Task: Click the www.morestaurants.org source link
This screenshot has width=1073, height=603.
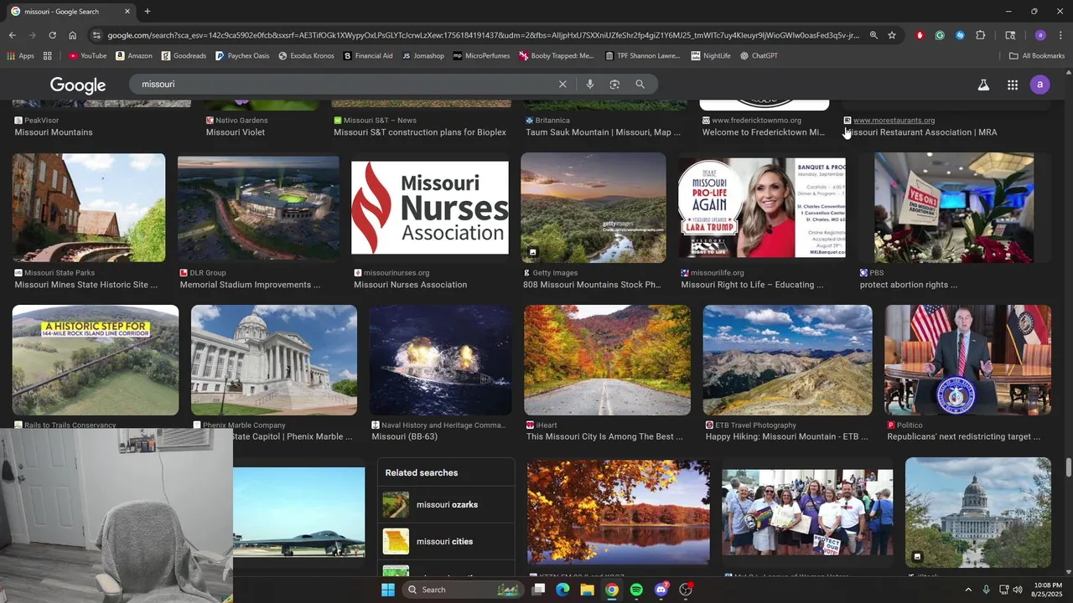Action: [894, 120]
